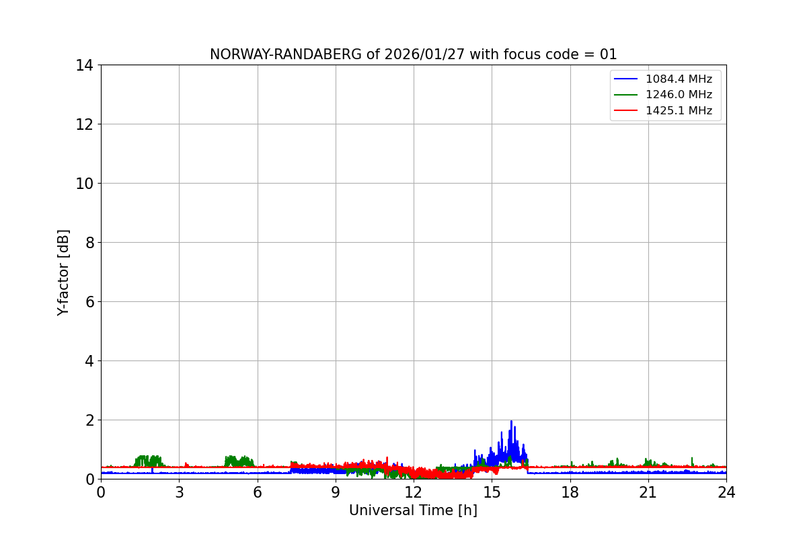Click x-axis tick label 9
The width and height of the screenshot is (807, 538).
tap(336, 493)
